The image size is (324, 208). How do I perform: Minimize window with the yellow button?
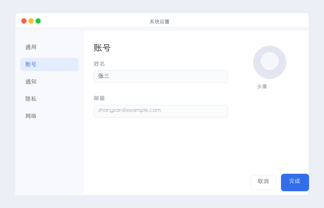pyautogui.click(x=31, y=21)
